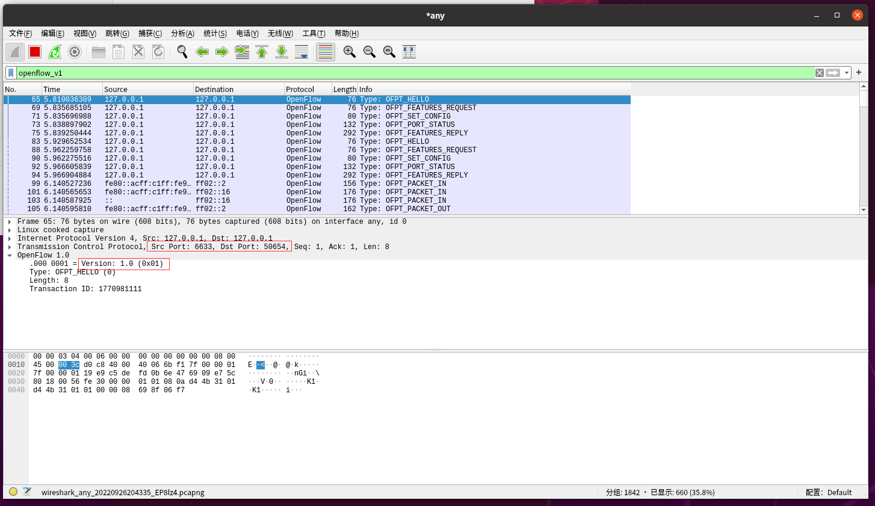The height and width of the screenshot is (506, 875).
Task: Click in the openflow_v1 filter field
Action: click(415, 73)
